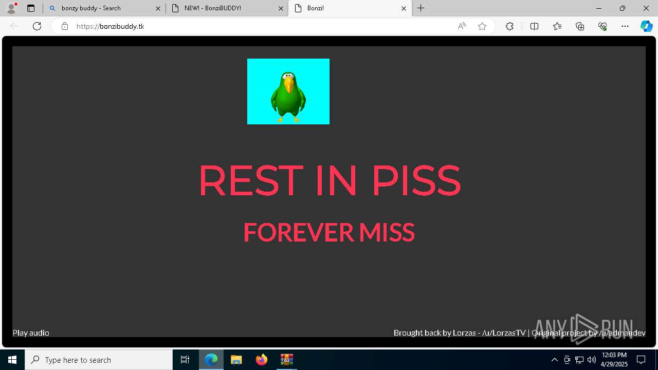The image size is (658, 370).
Task: Click the Meet Now tray icon
Action: coord(567,360)
